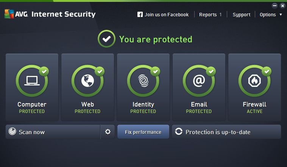Click the Firewall ACTIVE status label
Viewport: 287px width, 167px height.
(x=254, y=111)
